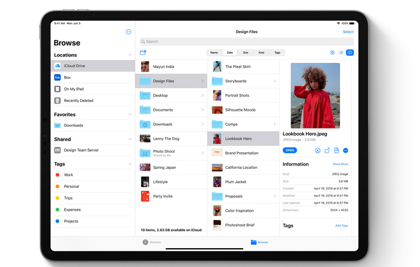The height and width of the screenshot is (267, 420).
Task: Open Recents tab at bottom
Action: coord(151,242)
